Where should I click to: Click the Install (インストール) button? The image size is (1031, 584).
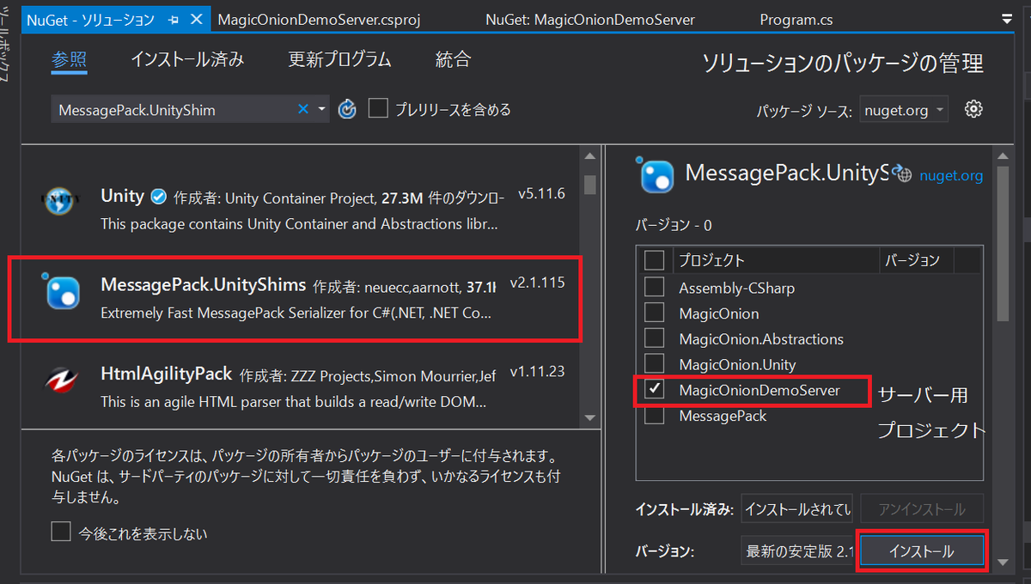tap(921, 551)
